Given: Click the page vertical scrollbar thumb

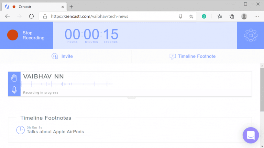Looking at the screenshot, I should (262, 89).
